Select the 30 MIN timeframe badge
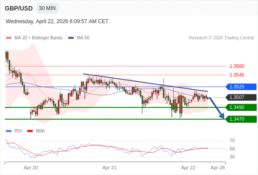This screenshot has width=258, height=175. click(47, 8)
